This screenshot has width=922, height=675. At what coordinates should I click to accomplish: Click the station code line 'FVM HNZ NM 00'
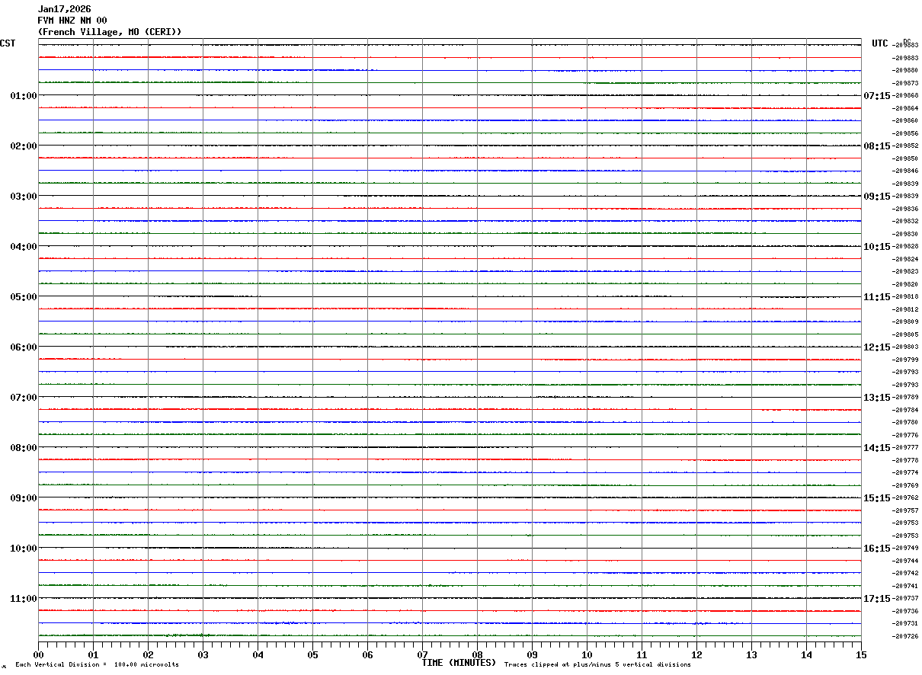(x=72, y=21)
